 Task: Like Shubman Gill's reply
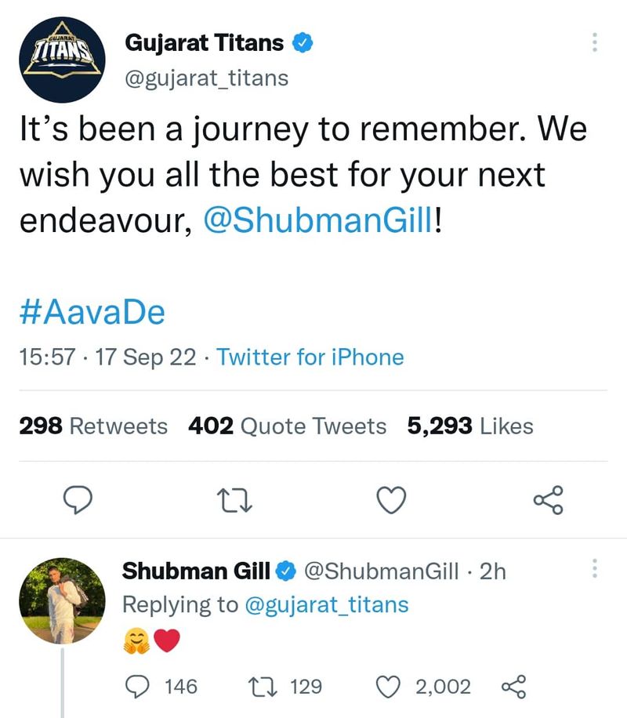click(x=389, y=687)
